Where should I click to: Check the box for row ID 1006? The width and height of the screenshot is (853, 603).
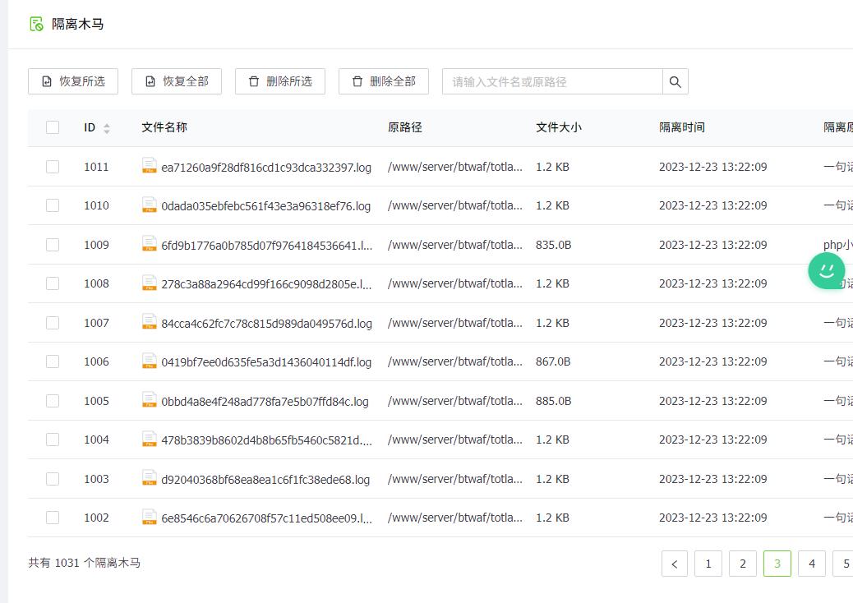coord(53,361)
